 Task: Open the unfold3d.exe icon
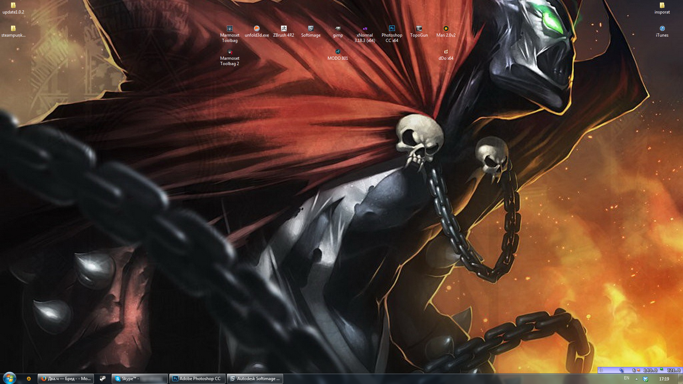click(256, 29)
